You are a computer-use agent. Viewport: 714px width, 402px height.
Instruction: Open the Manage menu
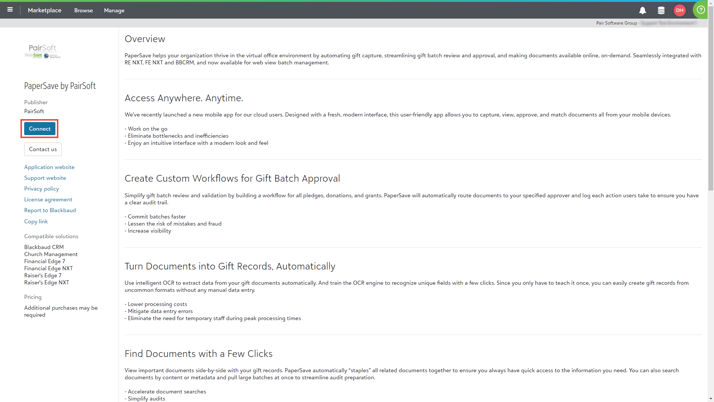pyautogui.click(x=114, y=10)
